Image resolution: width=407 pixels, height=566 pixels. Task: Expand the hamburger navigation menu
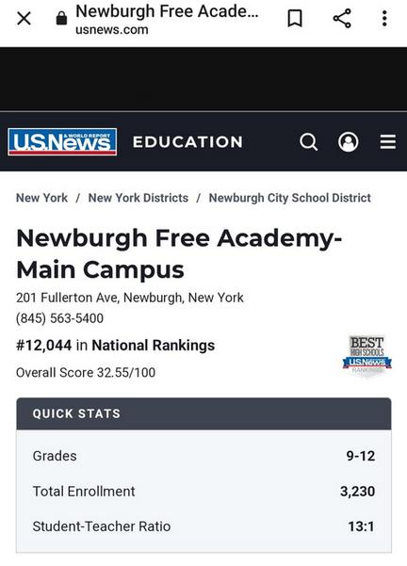pyautogui.click(x=388, y=142)
